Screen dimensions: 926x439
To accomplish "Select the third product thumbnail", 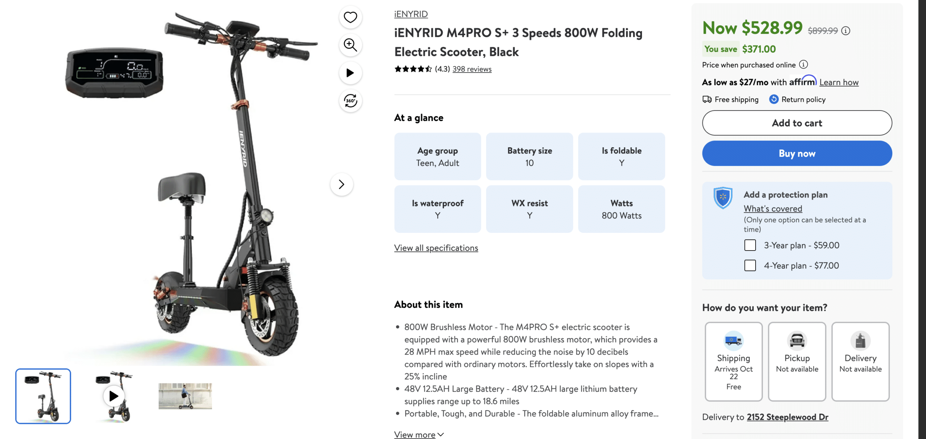I will pyautogui.click(x=185, y=396).
